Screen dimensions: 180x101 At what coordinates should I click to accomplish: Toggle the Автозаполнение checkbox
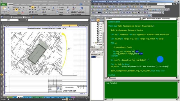[11, 17]
